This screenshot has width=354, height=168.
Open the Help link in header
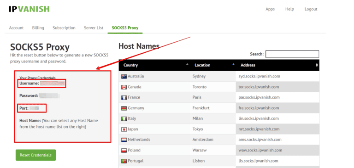289,9
